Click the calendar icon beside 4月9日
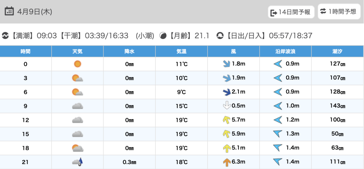This screenshot has height=169, width=364. 9,11
